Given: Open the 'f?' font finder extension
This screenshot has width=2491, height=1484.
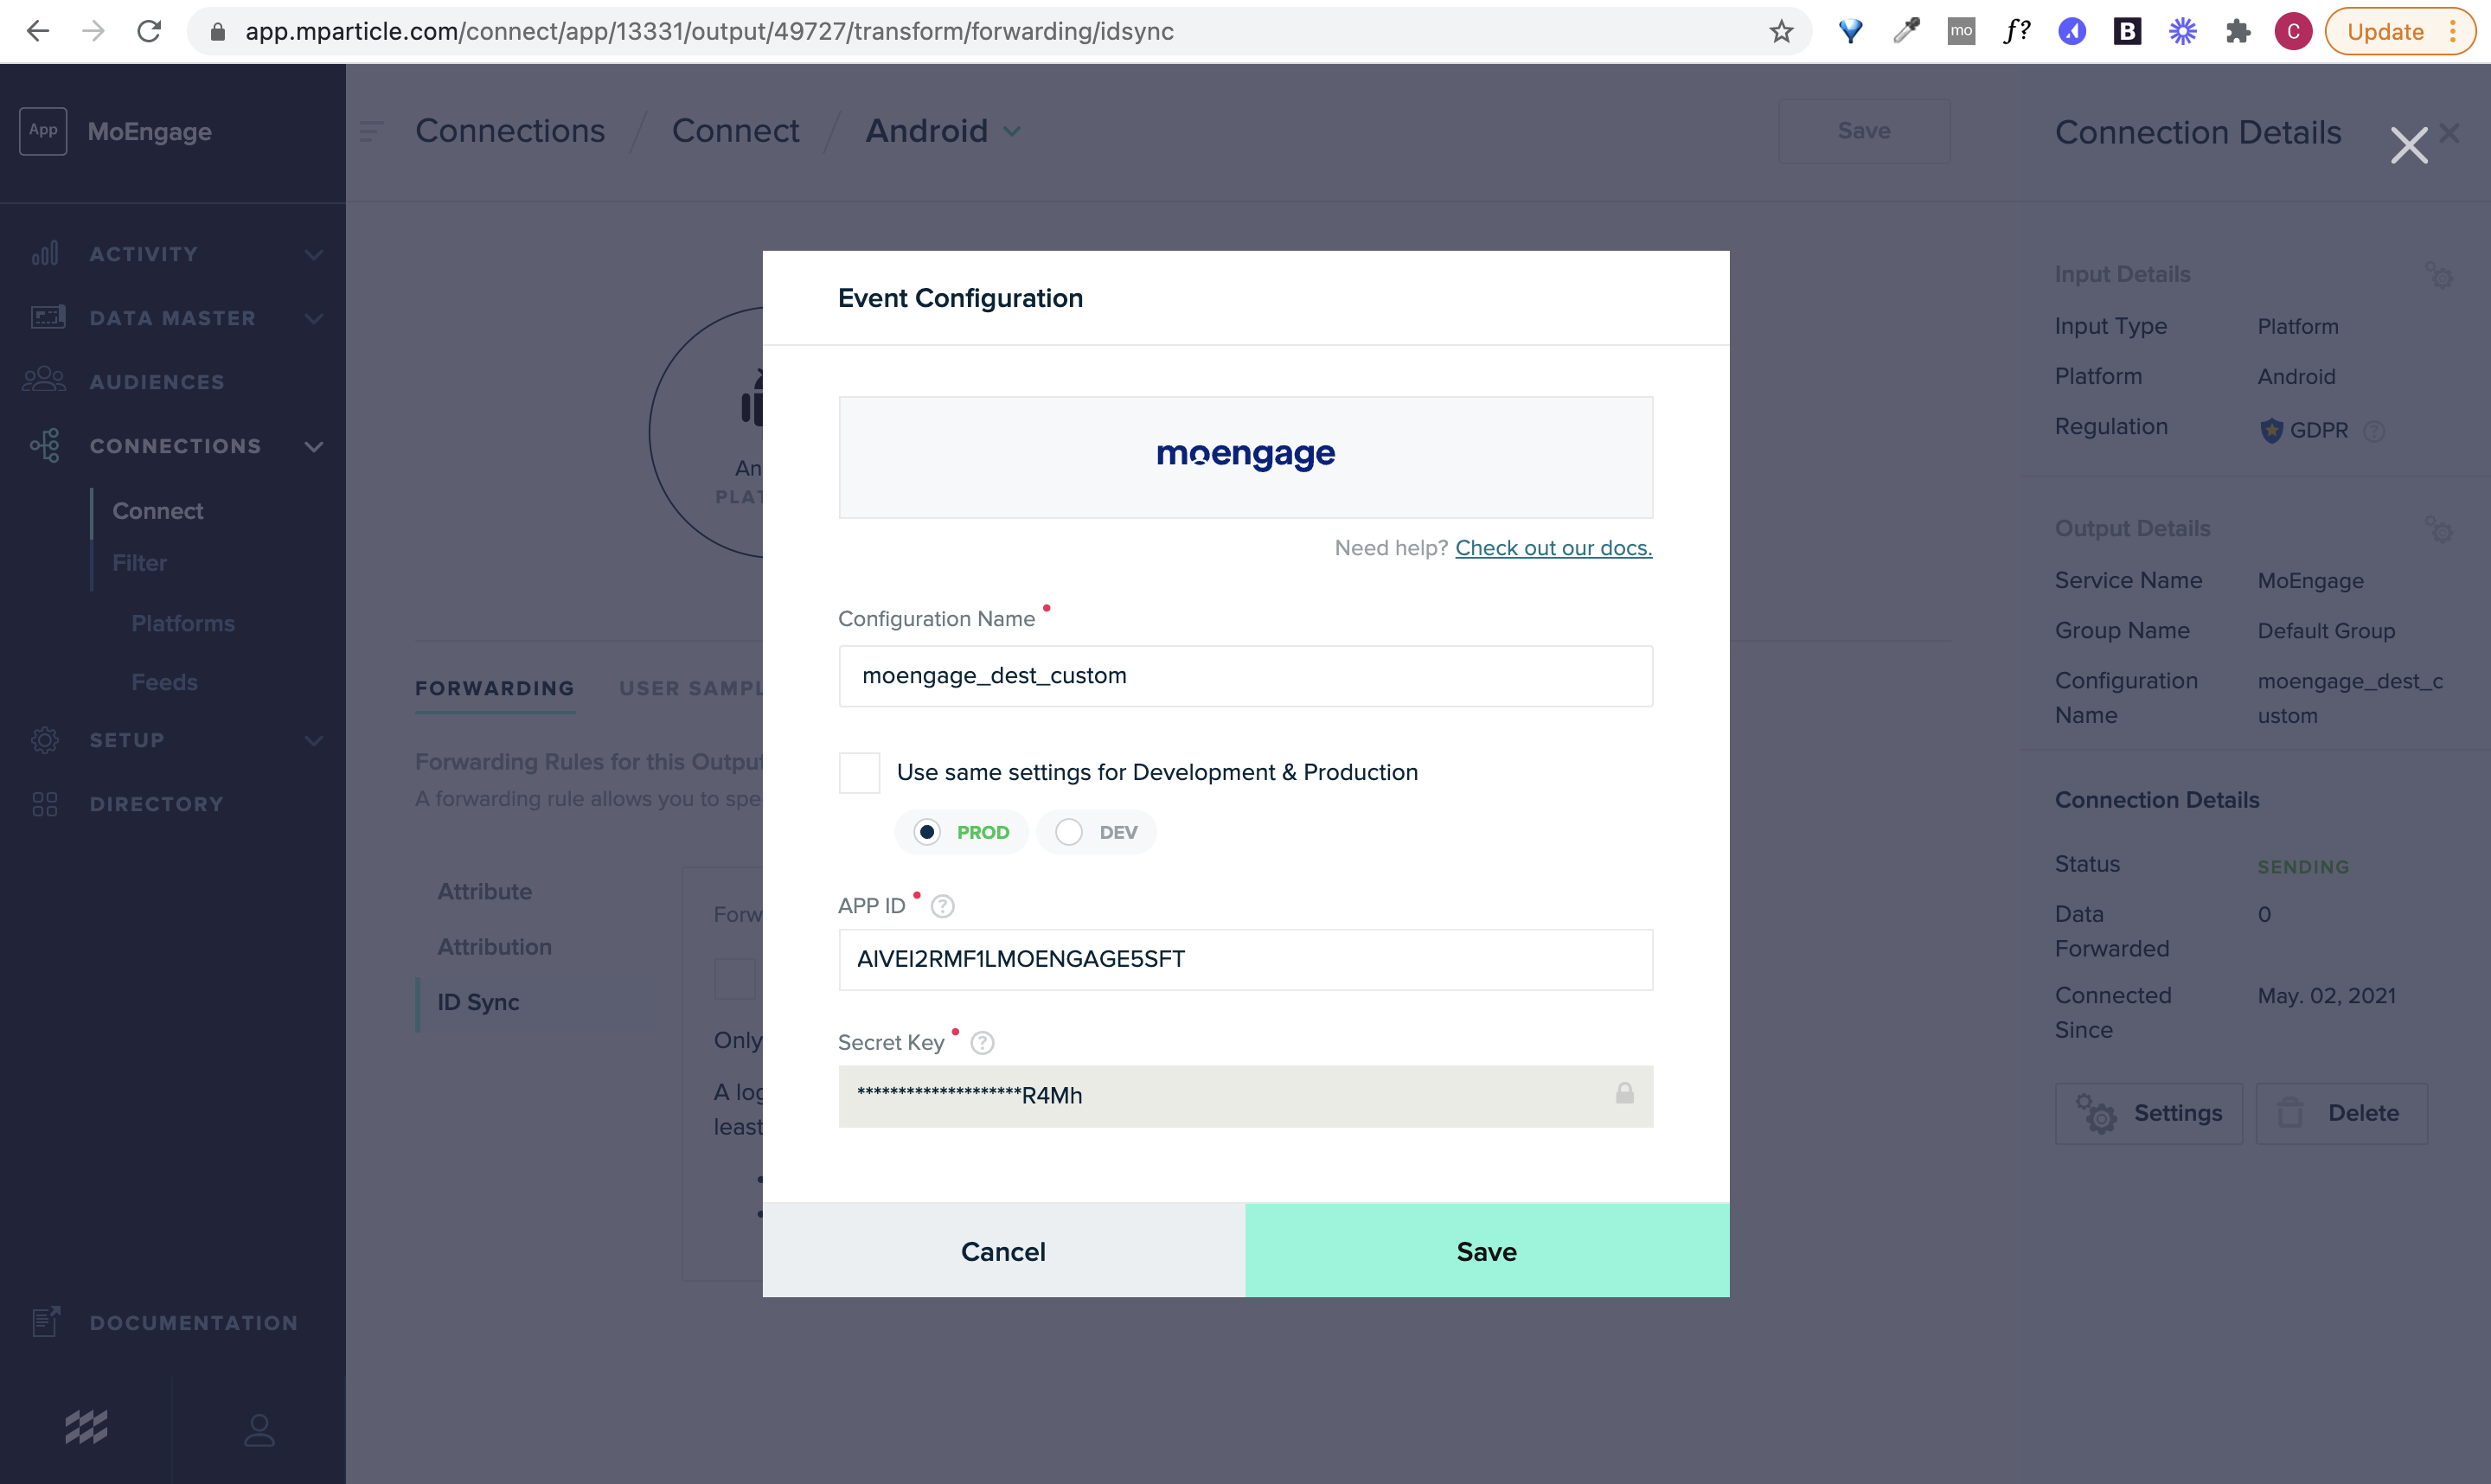Looking at the screenshot, I should 2017,31.
